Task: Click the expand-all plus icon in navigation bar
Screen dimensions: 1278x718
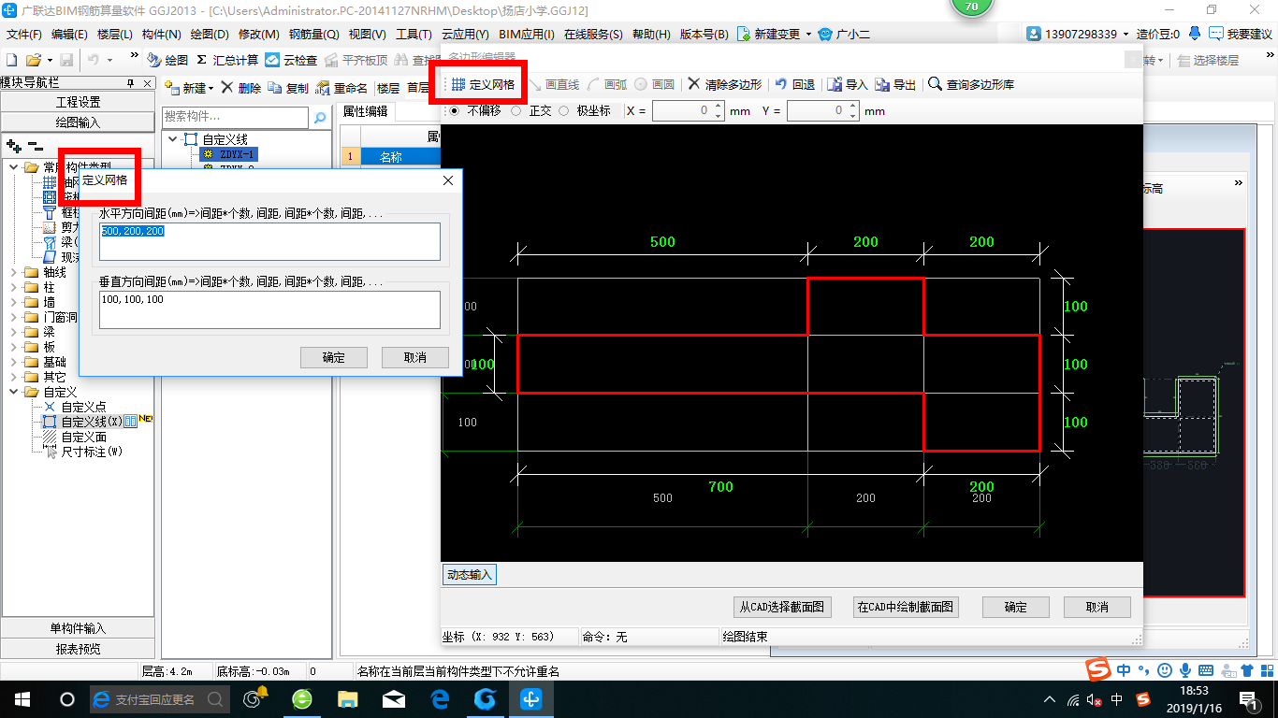Action: (13, 147)
